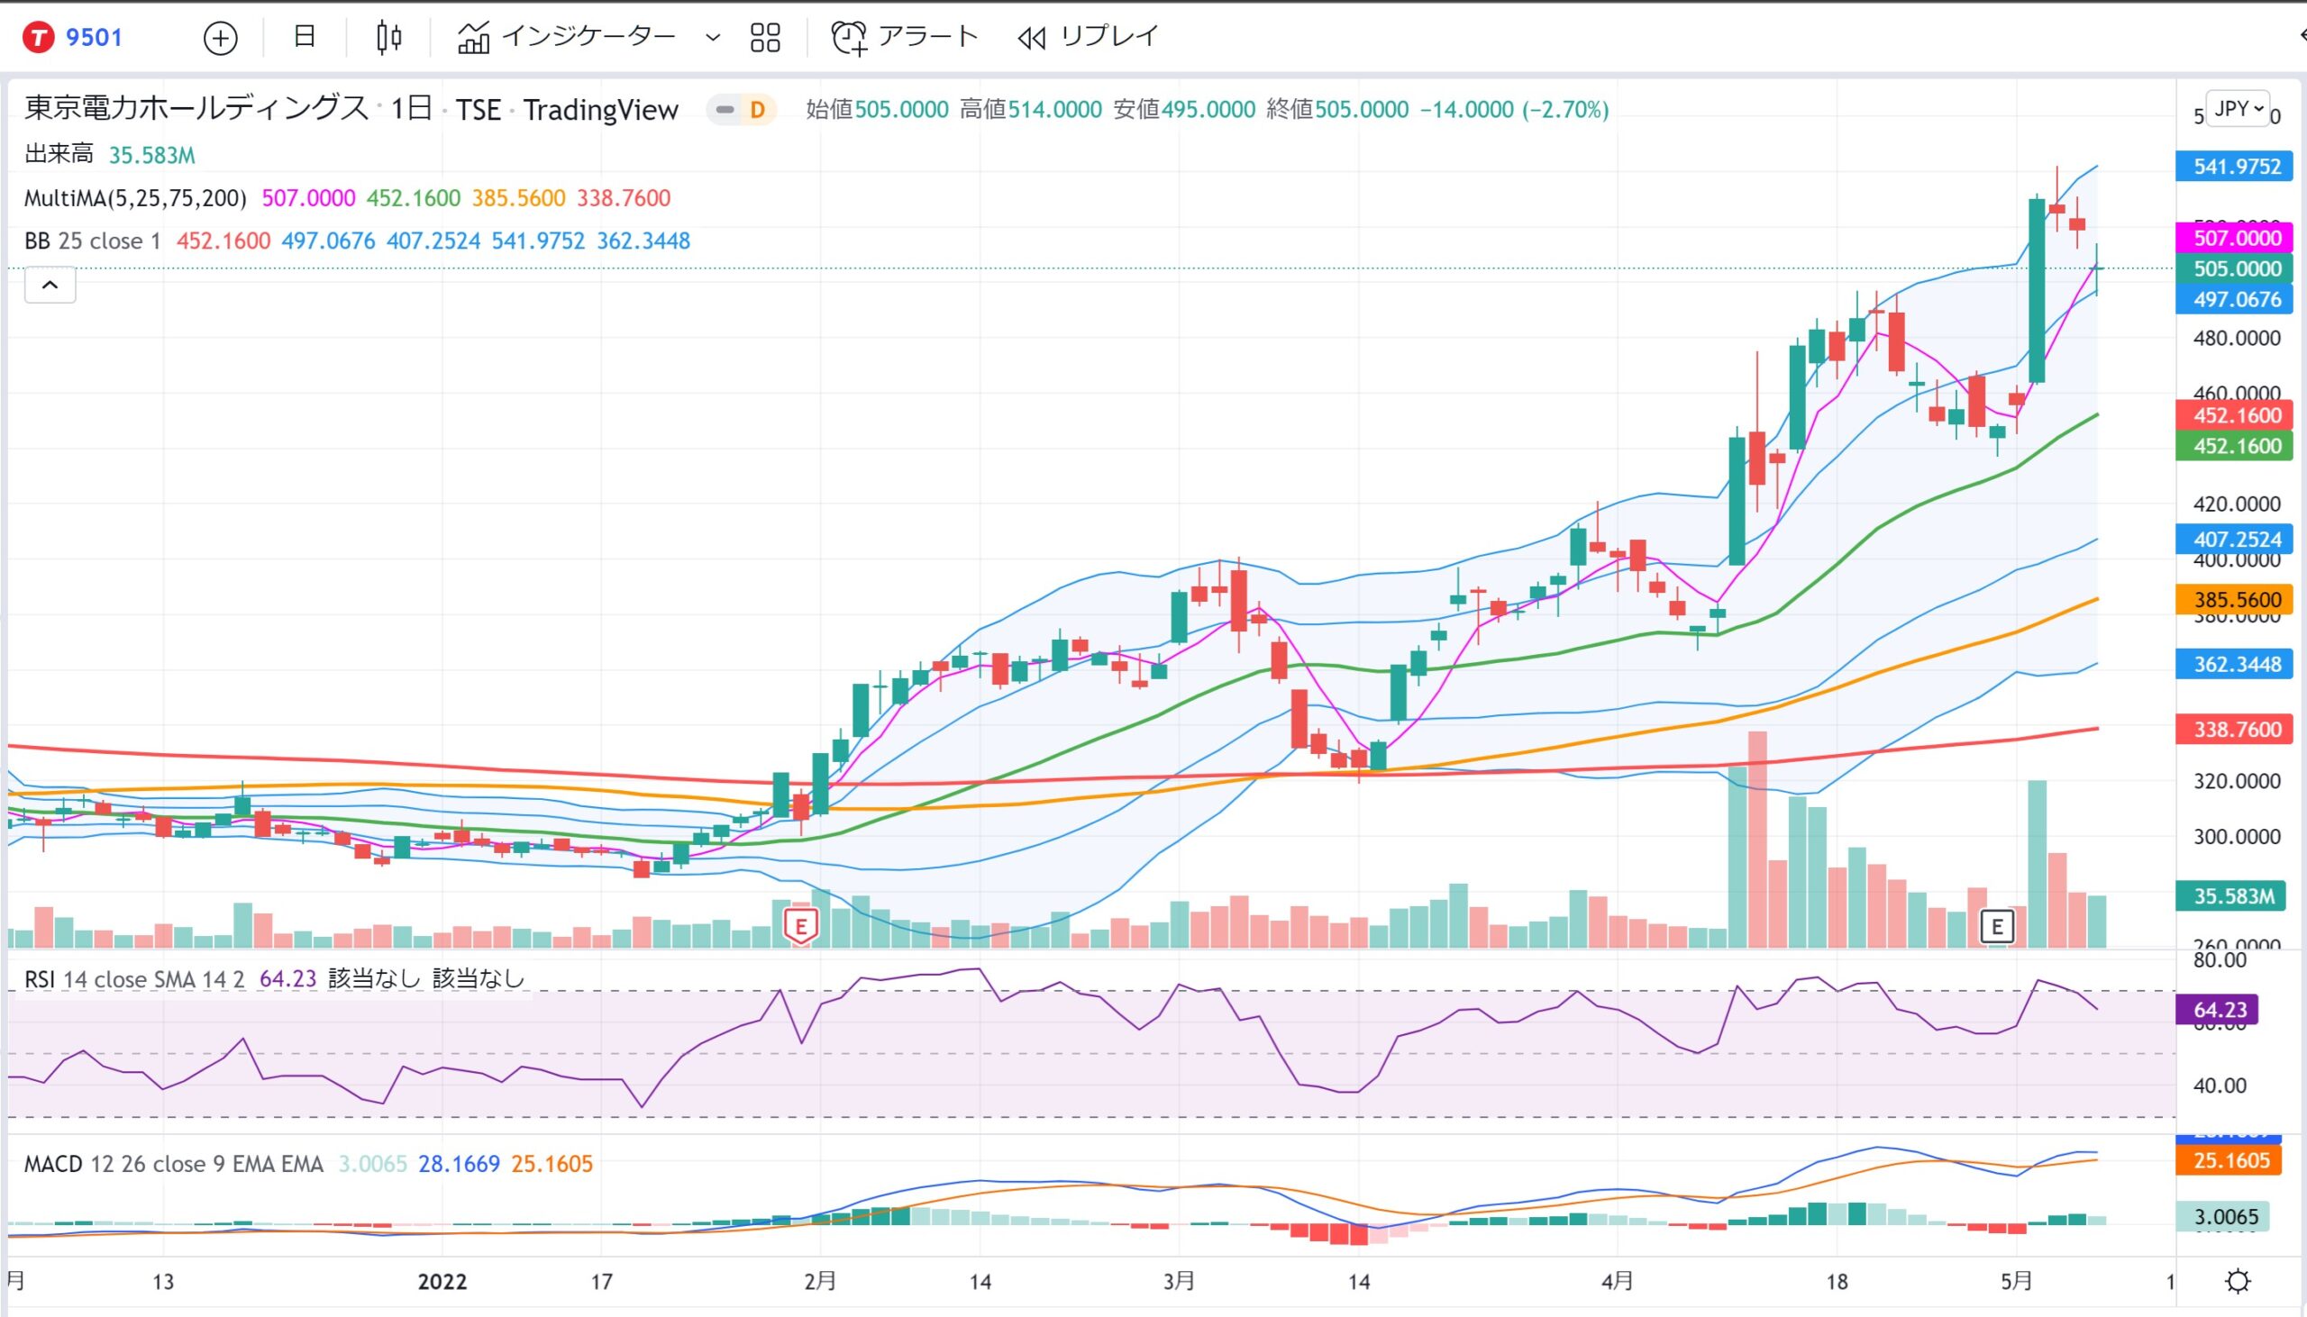Open the indicator templates grid icon
This screenshot has width=2307, height=1317.
765,37
